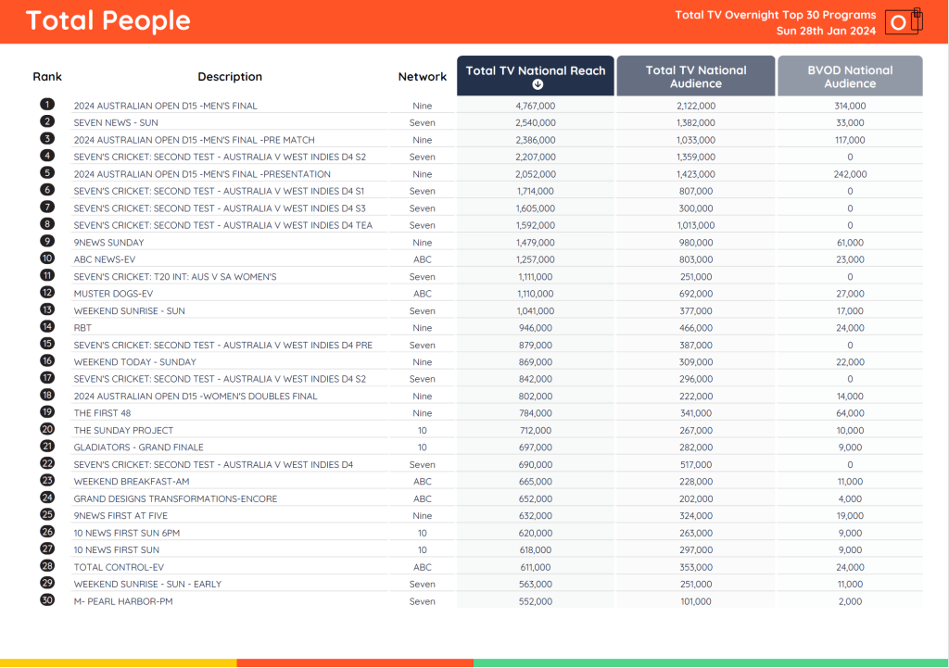Click the Description column heading
This screenshot has width=949, height=668.
pos(230,77)
